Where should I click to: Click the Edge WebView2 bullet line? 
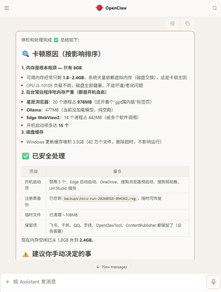click(83, 118)
